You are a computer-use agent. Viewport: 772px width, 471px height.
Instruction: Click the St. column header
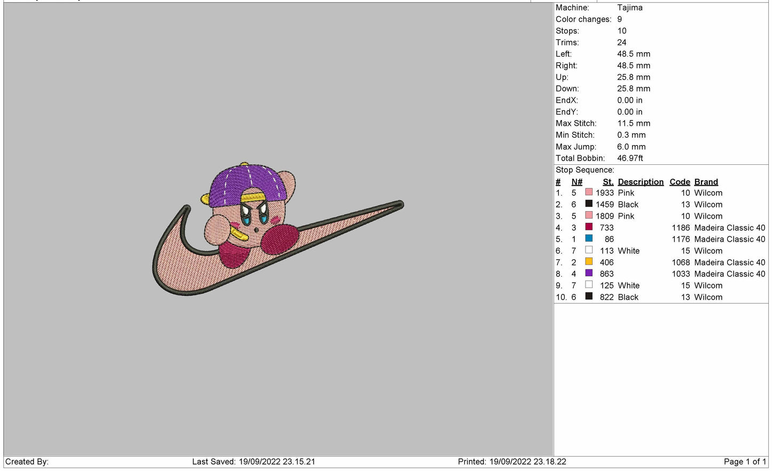coord(608,182)
